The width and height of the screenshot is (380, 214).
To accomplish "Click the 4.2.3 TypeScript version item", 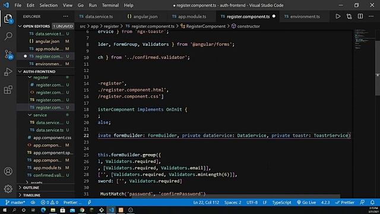I will point(325,202).
